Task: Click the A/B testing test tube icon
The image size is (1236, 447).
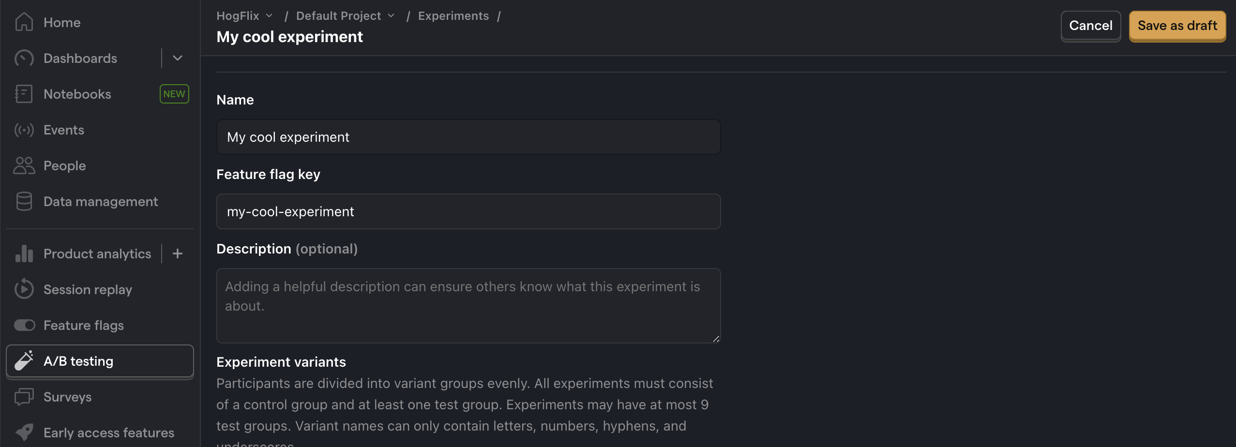Action: coord(24,361)
